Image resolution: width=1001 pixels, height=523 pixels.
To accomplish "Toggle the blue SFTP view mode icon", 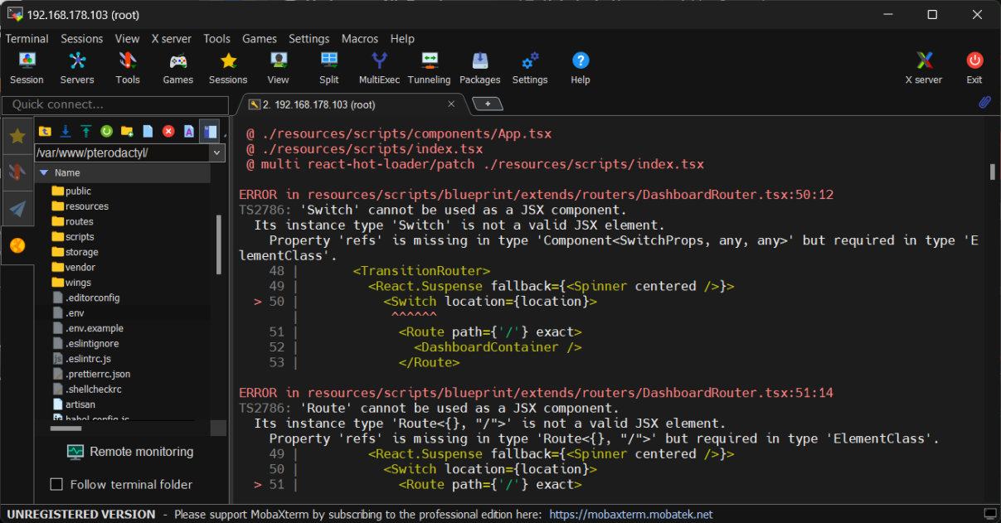I will (x=209, y=131).
